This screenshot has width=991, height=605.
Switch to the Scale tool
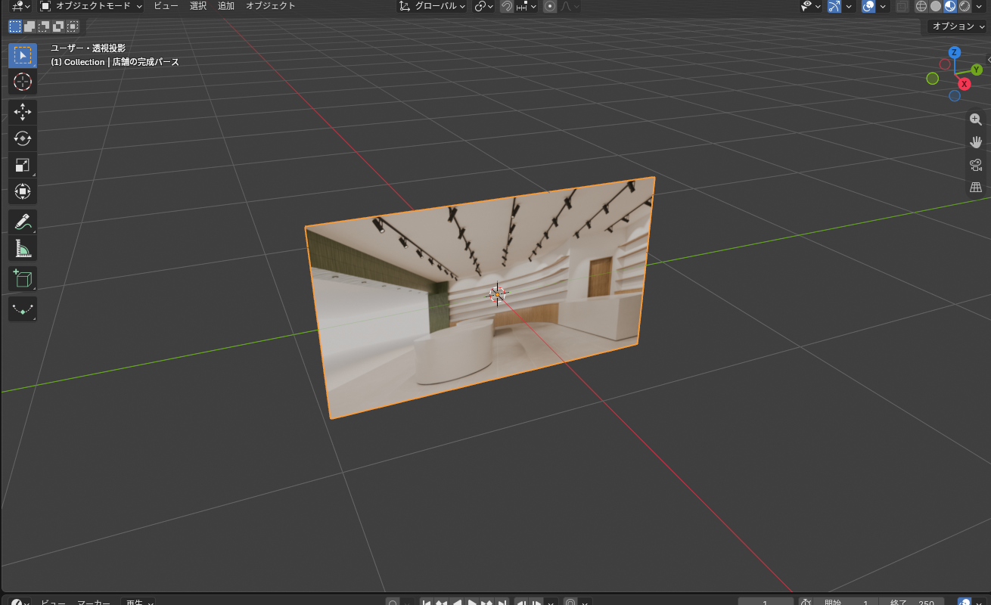[x=23, y=165]
